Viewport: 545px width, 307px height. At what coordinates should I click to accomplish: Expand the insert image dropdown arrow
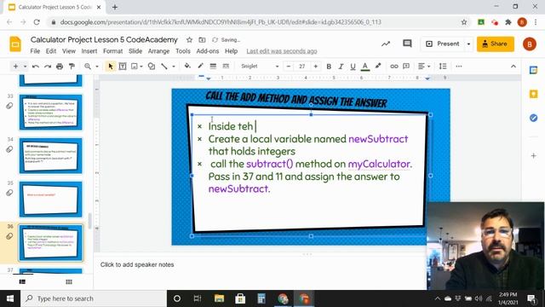click(141, 67)
